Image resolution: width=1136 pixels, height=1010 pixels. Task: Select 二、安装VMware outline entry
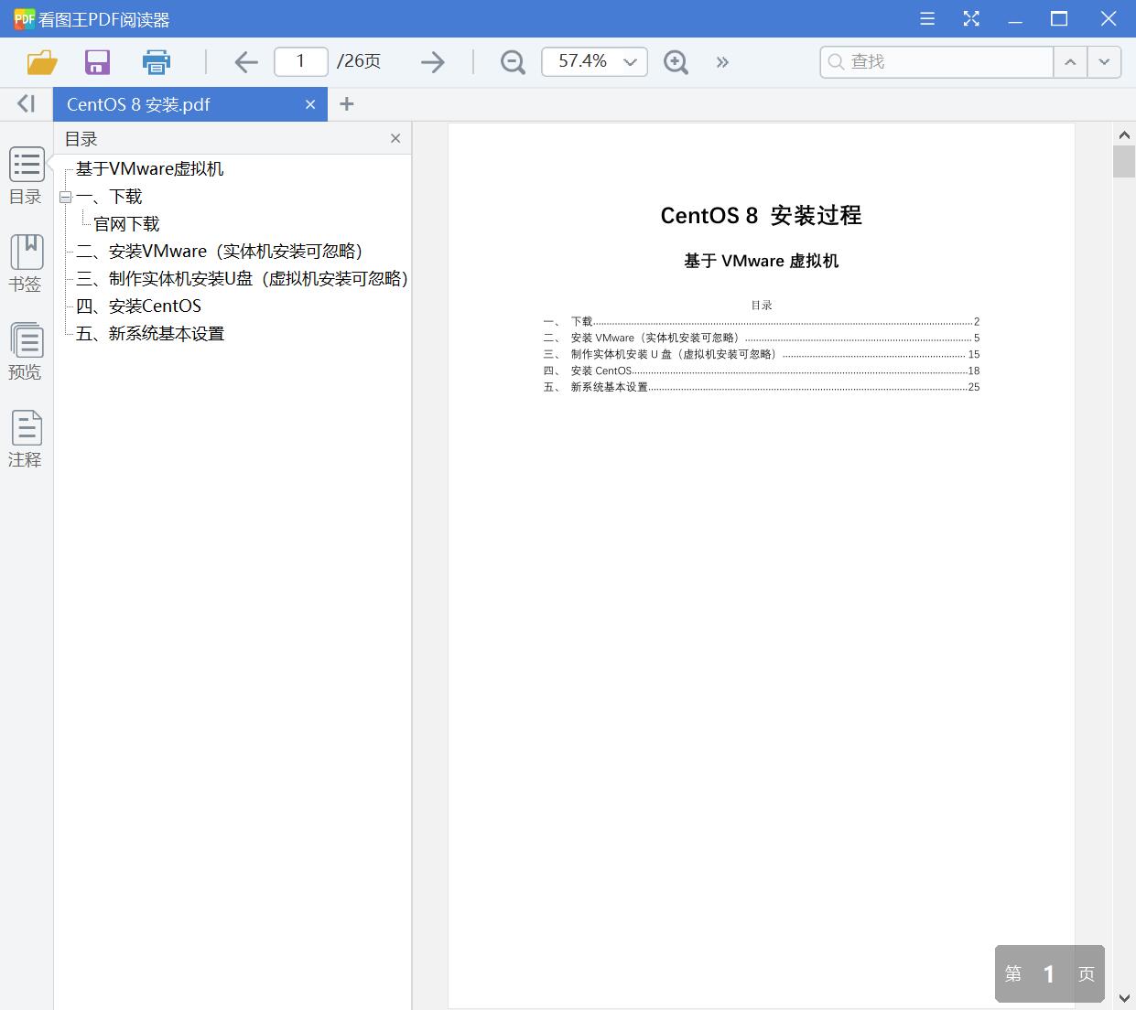point(220,251)
